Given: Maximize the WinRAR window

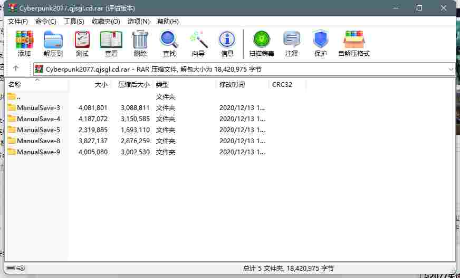Looking at the screenshot, I should point(419,8).
